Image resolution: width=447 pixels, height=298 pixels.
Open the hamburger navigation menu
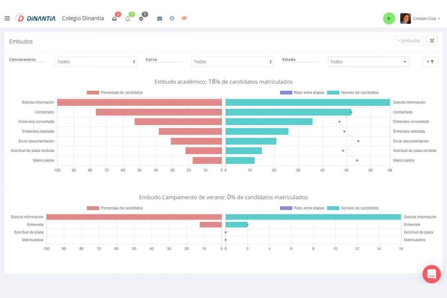pyautogui.click(x=7, y=18)
